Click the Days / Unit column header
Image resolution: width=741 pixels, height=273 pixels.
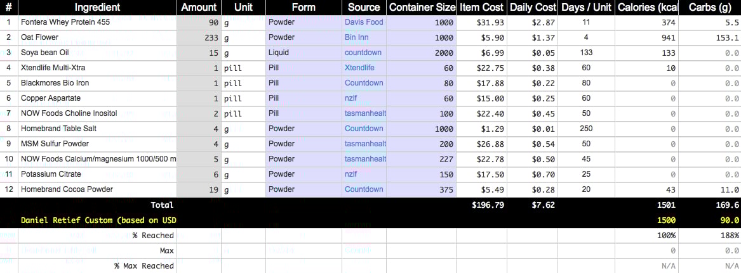click(586, 8)
